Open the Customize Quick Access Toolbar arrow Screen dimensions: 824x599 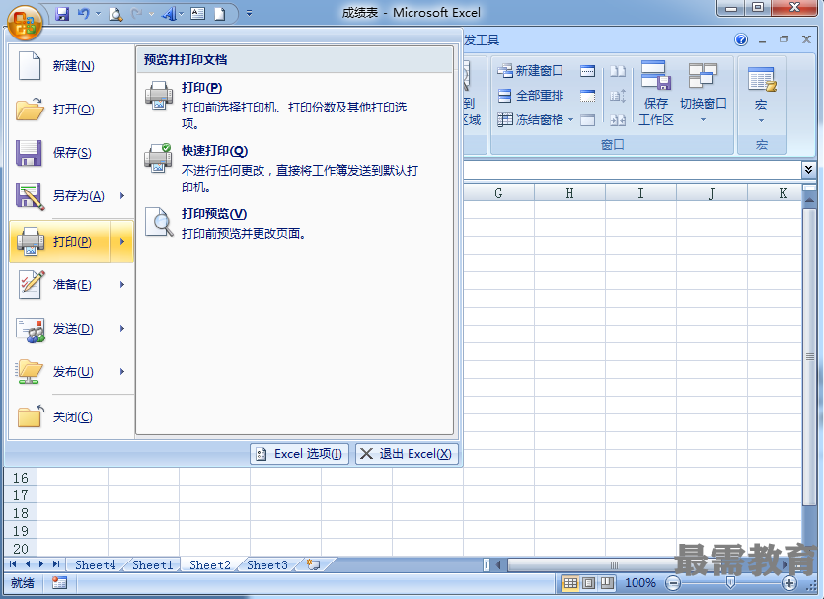click(x=249, y=14)
